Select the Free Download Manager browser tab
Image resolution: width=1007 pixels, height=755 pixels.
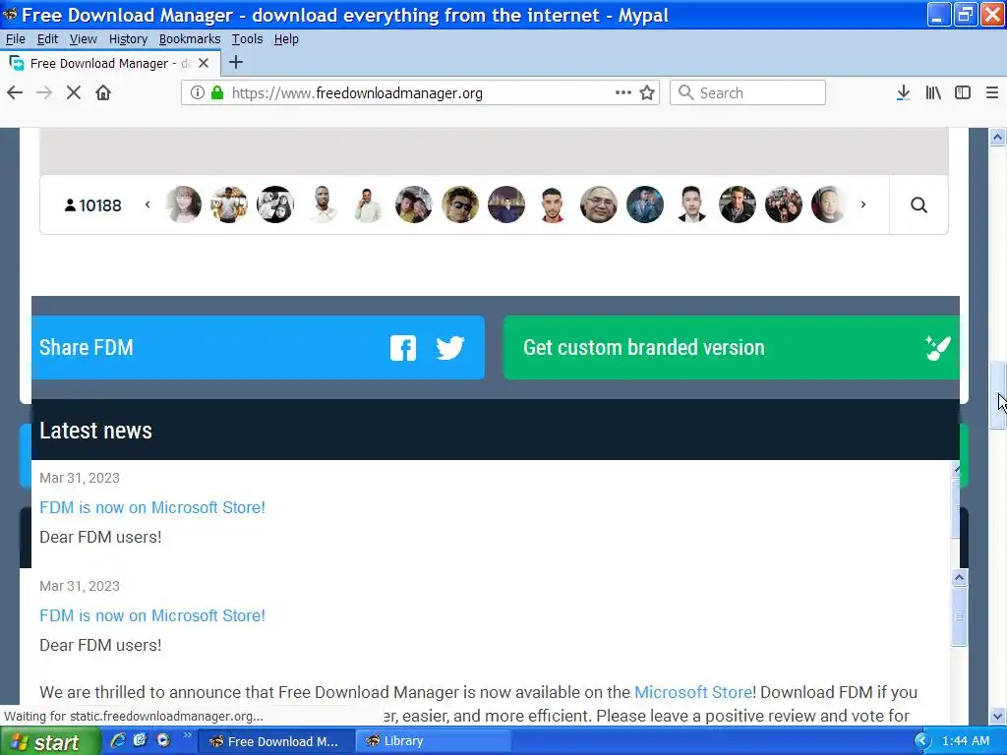pyautogui.click(x=109, y=63)
